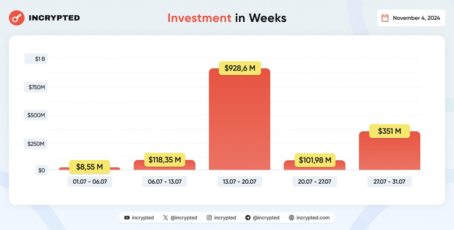Open the incrypted.com link
Screen dimensions: 454x230
313,218
